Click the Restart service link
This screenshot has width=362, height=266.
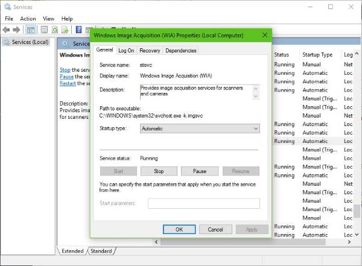pos(68,84)
